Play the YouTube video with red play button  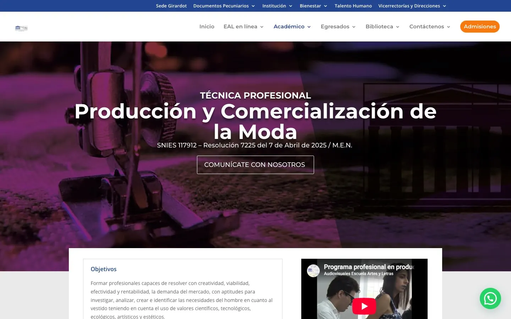(x=364, y=306)
